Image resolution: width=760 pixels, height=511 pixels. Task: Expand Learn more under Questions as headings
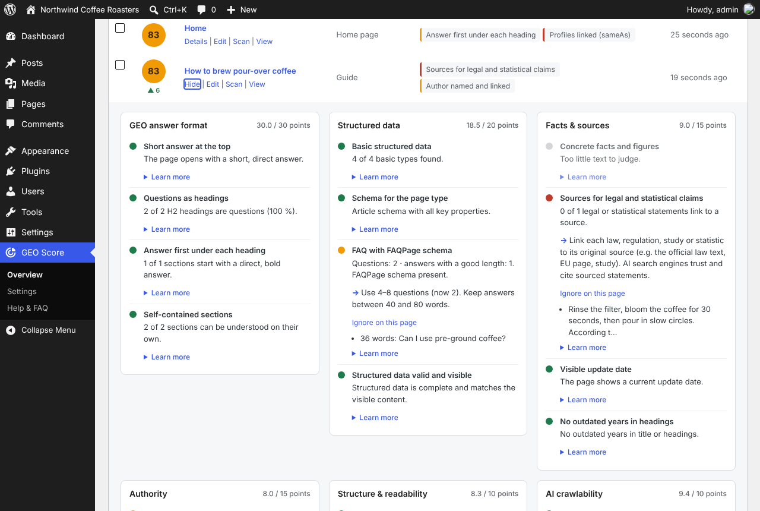coord(167,229)
